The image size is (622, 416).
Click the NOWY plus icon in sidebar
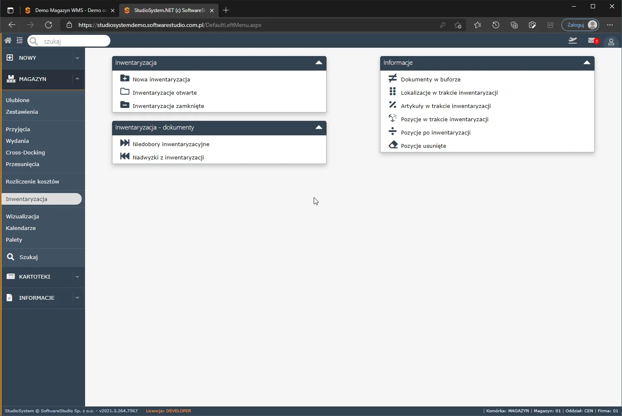click(x=10, y=57)
